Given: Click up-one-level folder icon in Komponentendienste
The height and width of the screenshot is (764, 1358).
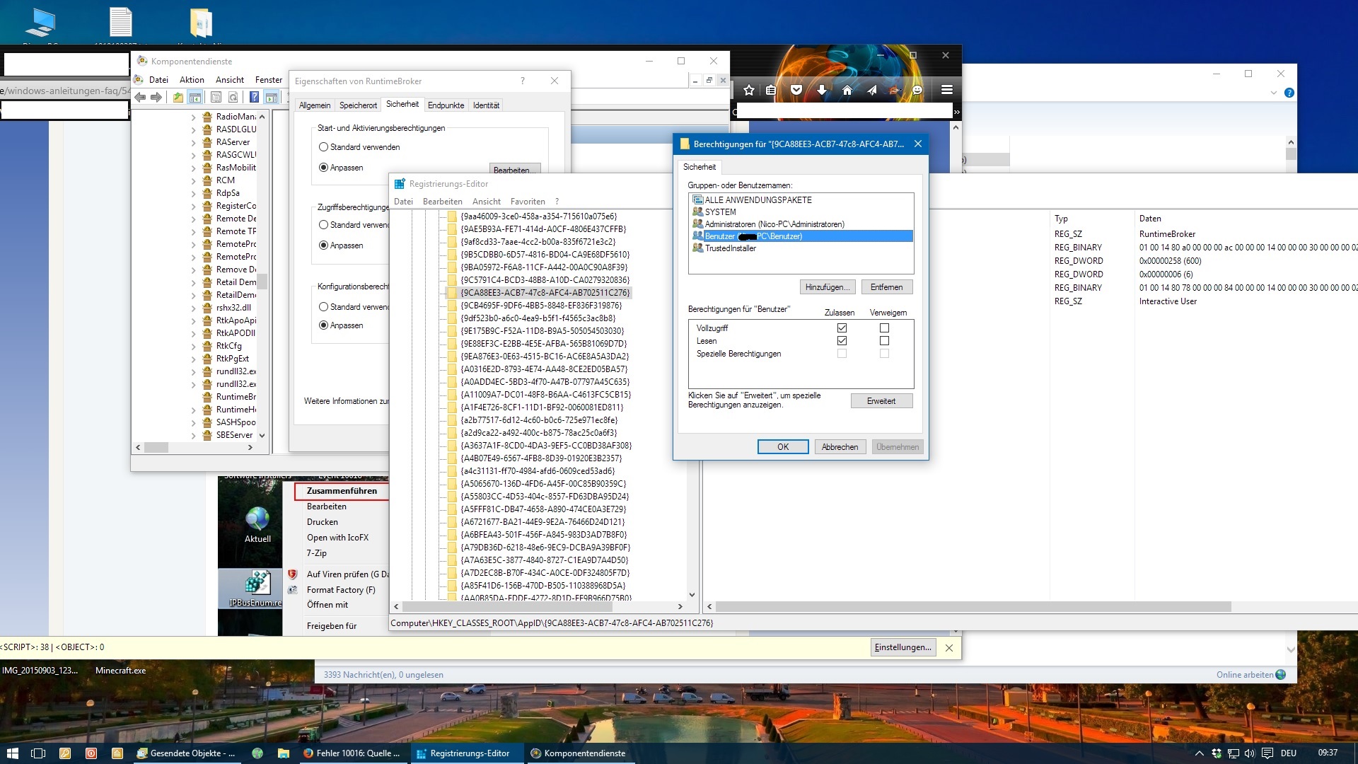Looking at the screenshot, I should (x=178, y=98).
